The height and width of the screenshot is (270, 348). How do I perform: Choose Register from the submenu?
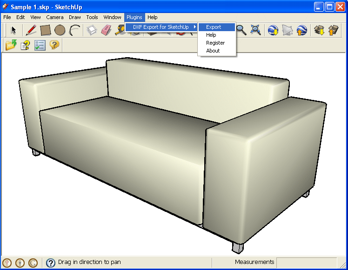click(x=217, y=43)
